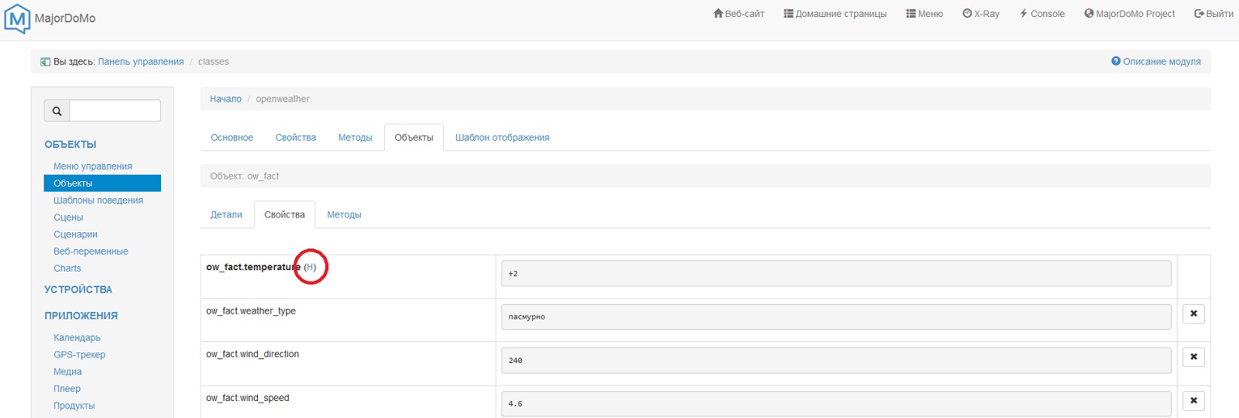This screenshot has width=1239, height=418.
Task: Go to Начало breadcrumb
Action: click(x=225, y=99)
